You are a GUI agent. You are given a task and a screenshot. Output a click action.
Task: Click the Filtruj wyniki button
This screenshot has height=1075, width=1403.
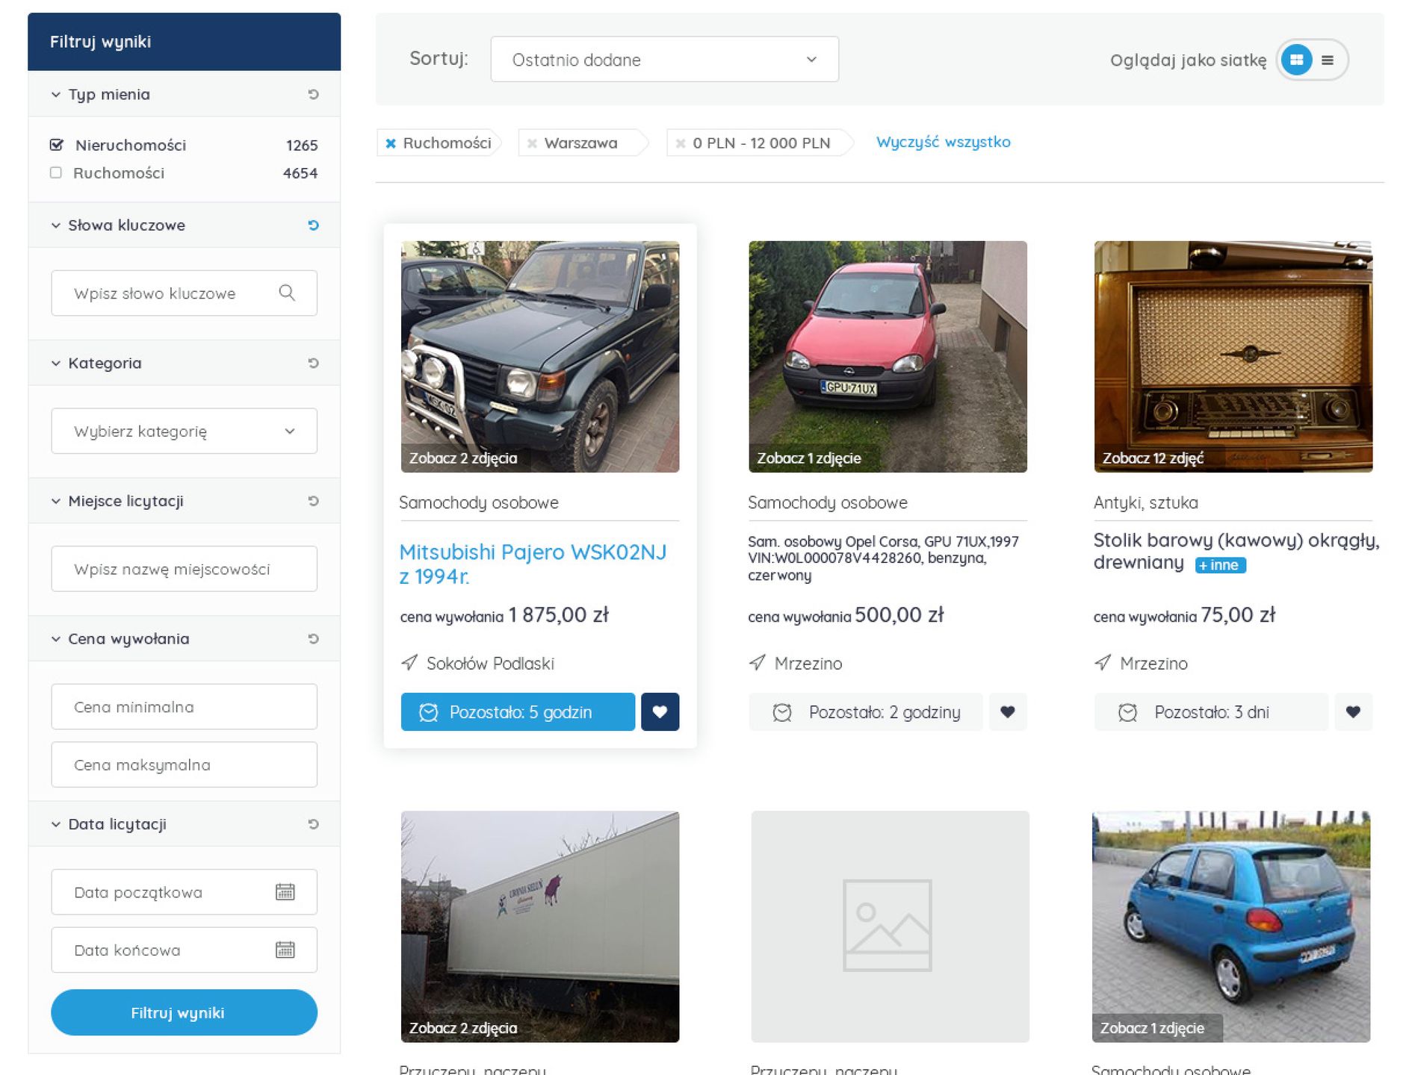(x=184, y=1012)
